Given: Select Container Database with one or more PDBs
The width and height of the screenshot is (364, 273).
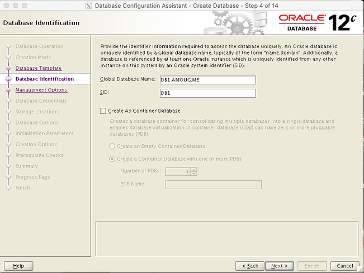Looking at the screenshot, I should click(x=112, y=159).
